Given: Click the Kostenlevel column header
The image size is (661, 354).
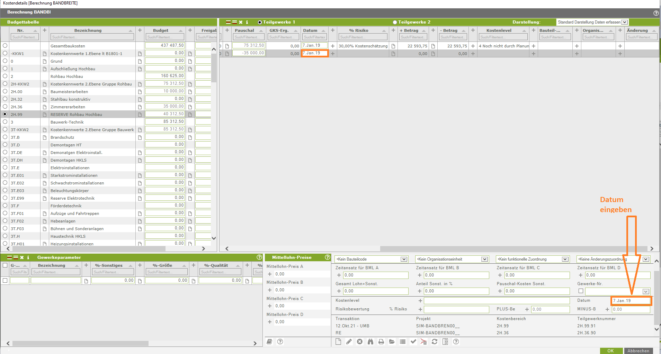Looking at the screenshot, I should (x=499, y=30).
